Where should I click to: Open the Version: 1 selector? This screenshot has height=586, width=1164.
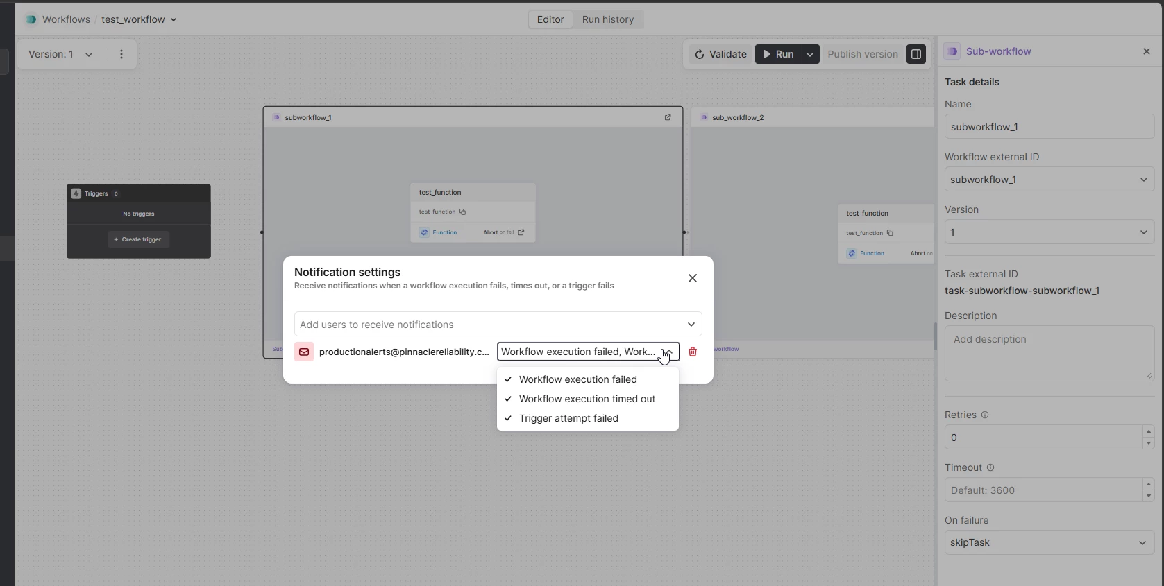tap(60, 54)
